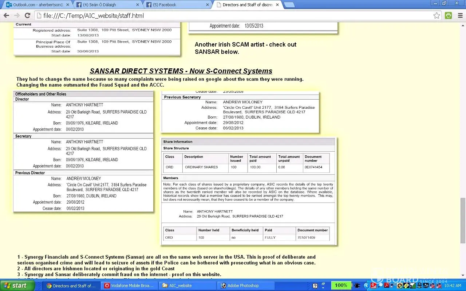The width and height of the screenshot is (466, 291).
Task: Open the (5) Facebook tab
Action: tap(176, 5)
